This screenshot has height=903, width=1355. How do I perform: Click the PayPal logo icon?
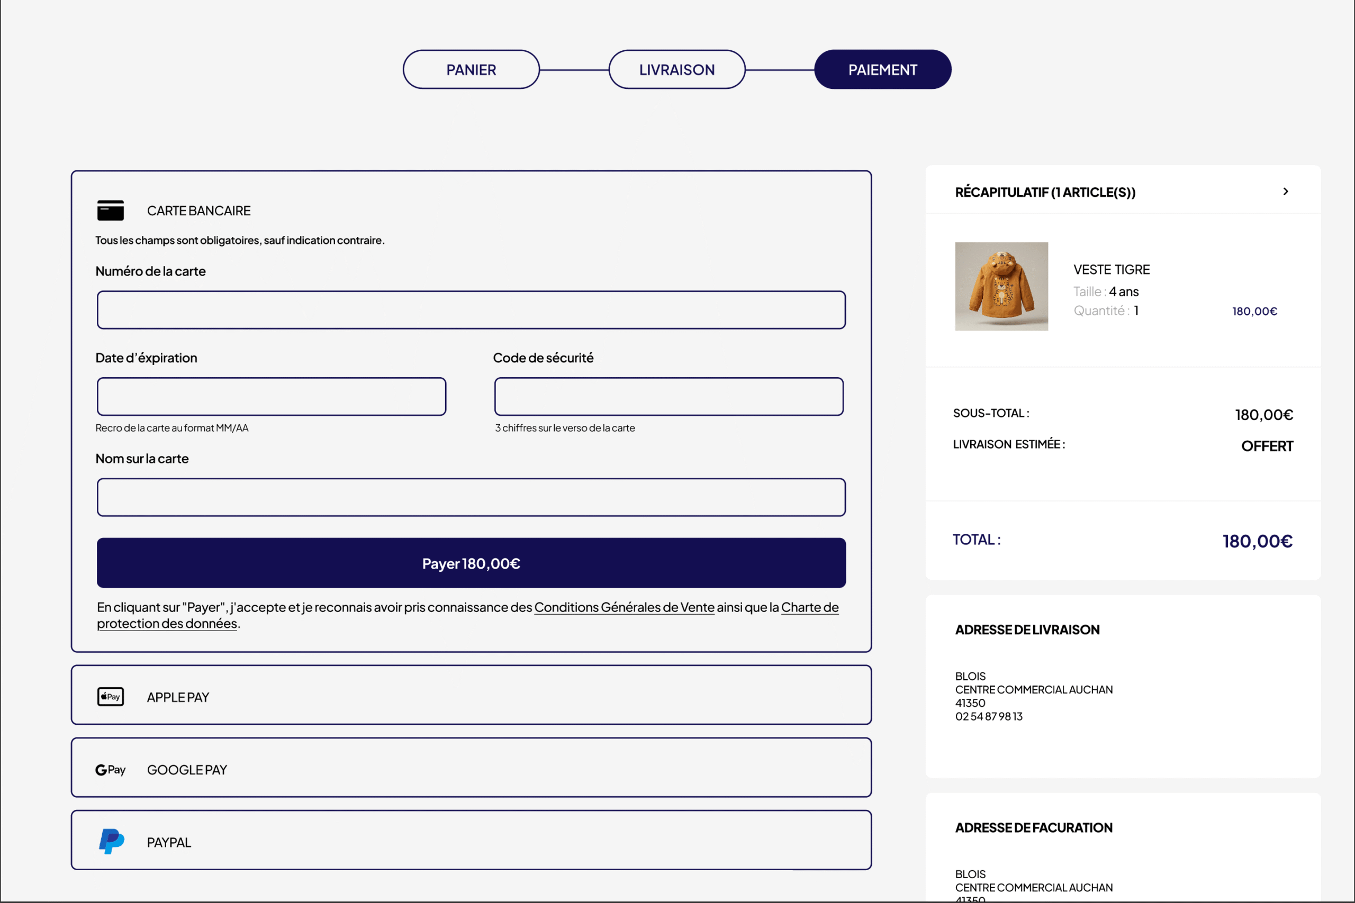111,842
